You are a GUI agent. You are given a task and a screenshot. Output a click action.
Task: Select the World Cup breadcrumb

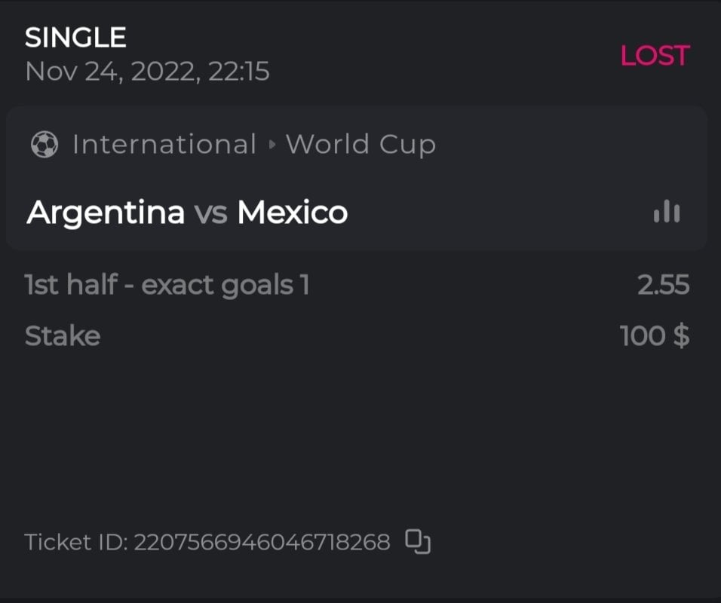pyautogui.click(x=360, y=144)
